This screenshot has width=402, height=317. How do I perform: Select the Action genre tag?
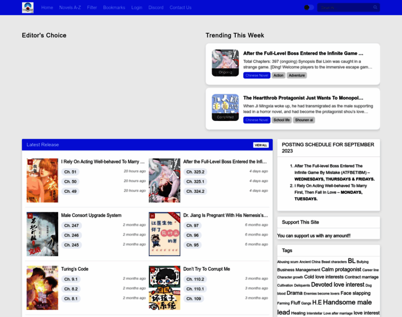(x=278, y=75)
